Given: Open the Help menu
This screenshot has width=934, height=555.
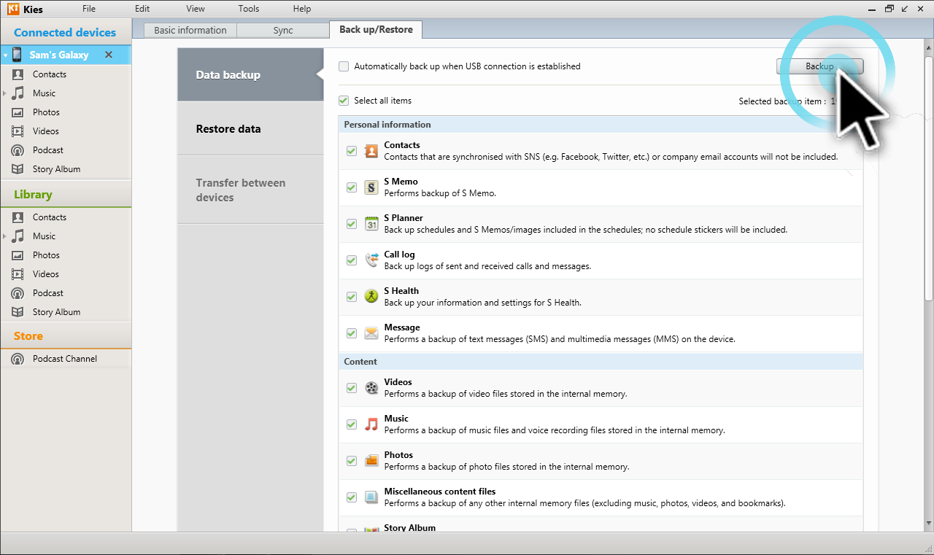Looking at the screenshot, I should (x=302, y=9).
